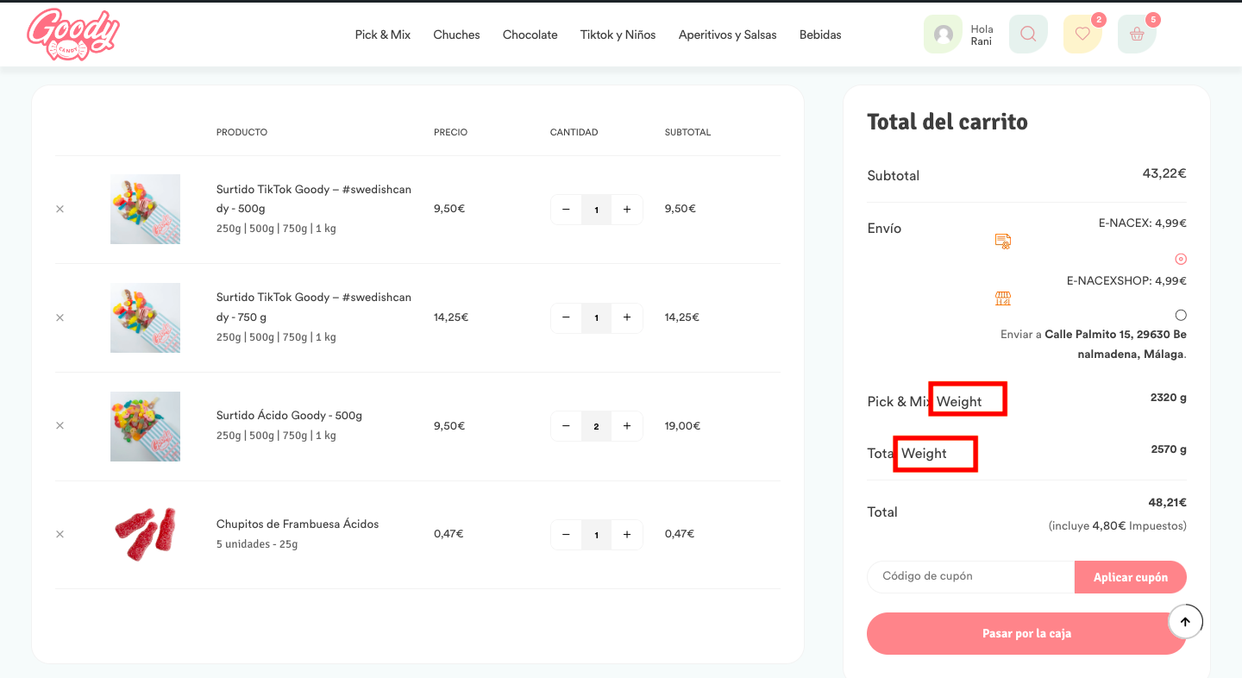Click the Pasar por la caja button
Screen dimensions: 1242x678
(x=1026, y=633)
